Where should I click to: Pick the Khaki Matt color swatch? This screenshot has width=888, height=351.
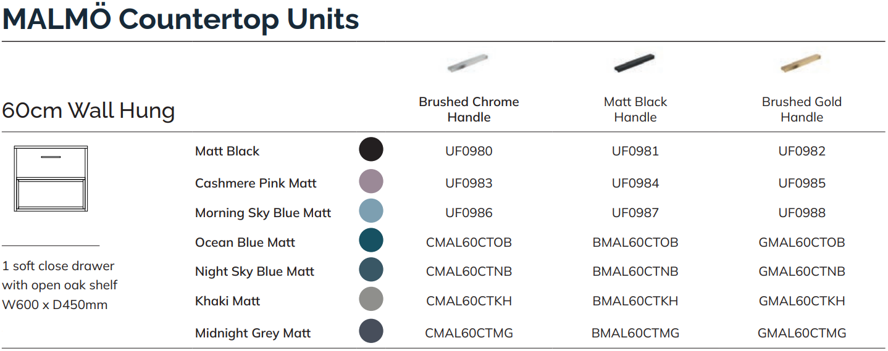click(371, 300)
